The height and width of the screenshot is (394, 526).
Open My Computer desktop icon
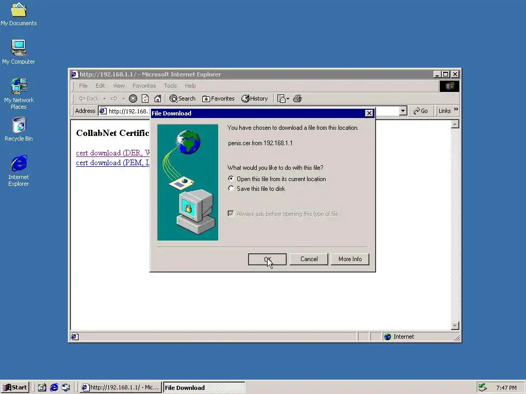[x=18, y=52]
